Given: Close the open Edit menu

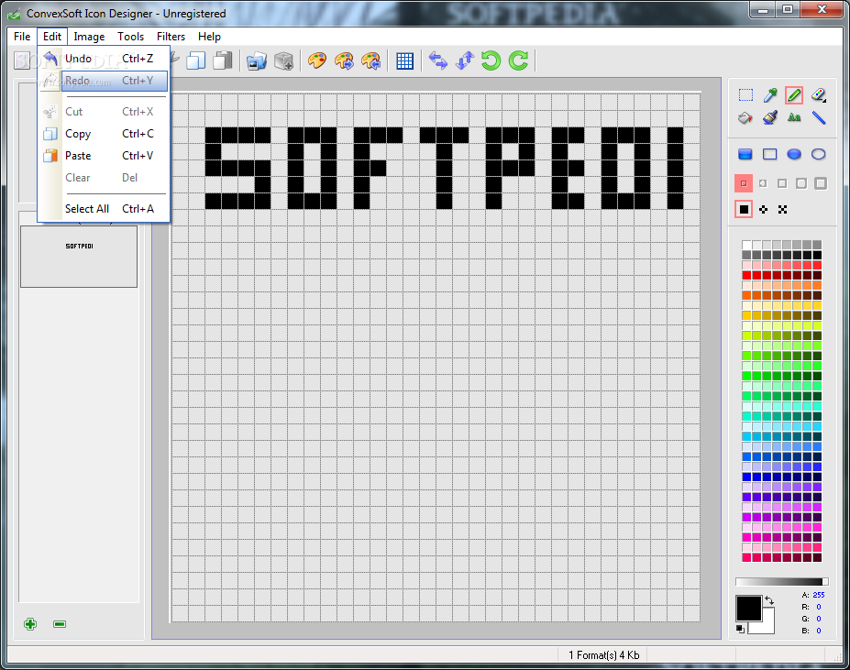Looking at the screenshot, I should pos(52,37).
